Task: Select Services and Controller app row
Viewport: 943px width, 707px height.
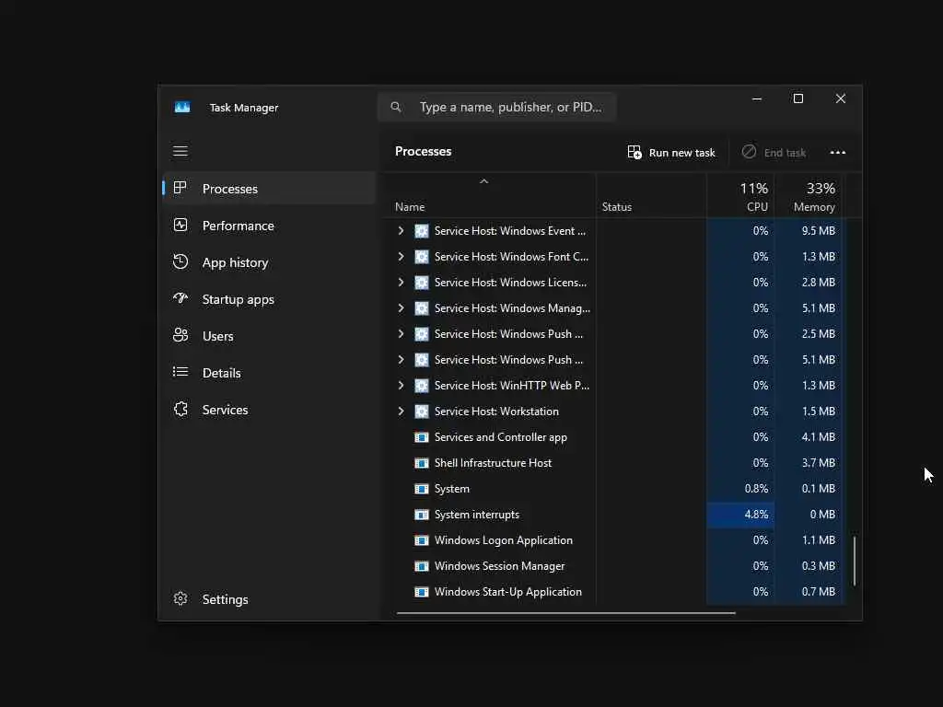Action: (614, 437)
